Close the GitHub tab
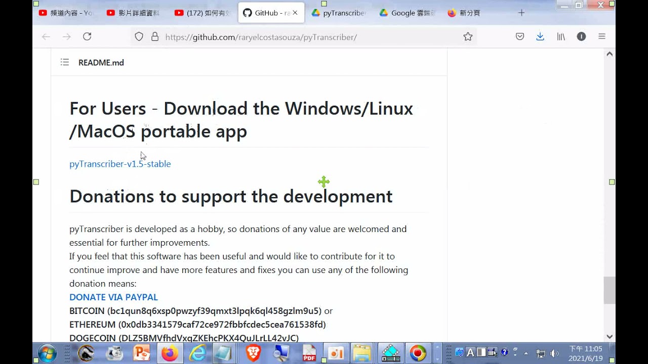648x364 pixels. pos(295,13)
